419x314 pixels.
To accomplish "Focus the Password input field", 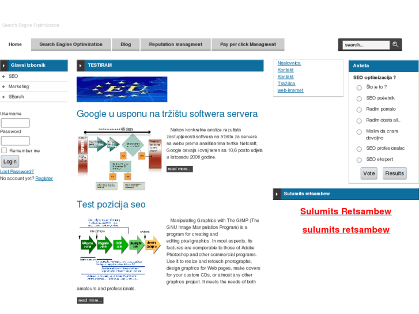I will click(x=15, y=141).
